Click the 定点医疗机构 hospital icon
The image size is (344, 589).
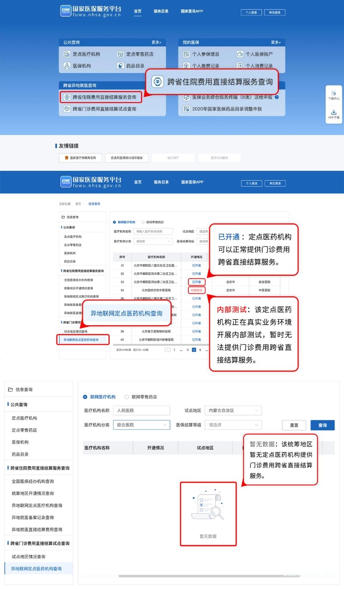point(67,54)
